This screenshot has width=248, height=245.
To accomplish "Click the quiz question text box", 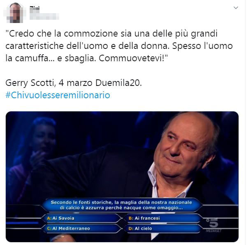I will (x=121, y=205).
